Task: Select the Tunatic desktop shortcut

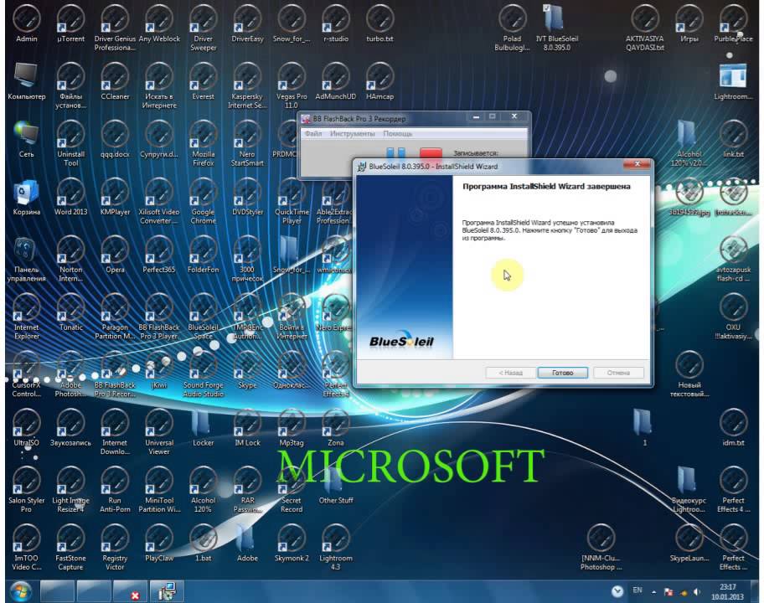Action: point(70,312)
